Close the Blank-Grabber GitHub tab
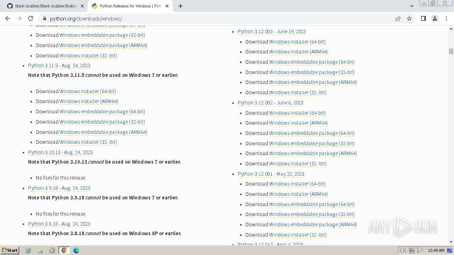454x255 pixels. (82, 6)
